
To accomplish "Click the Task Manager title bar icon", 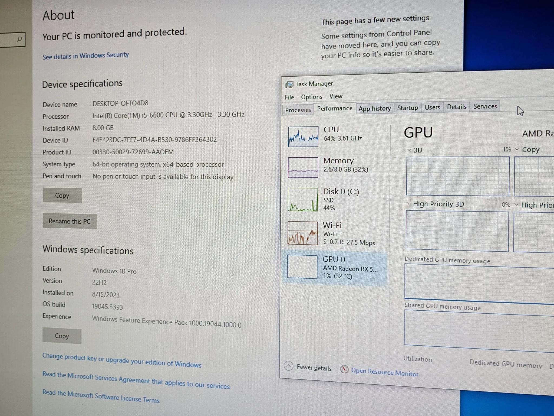I will tap(289, 84).
